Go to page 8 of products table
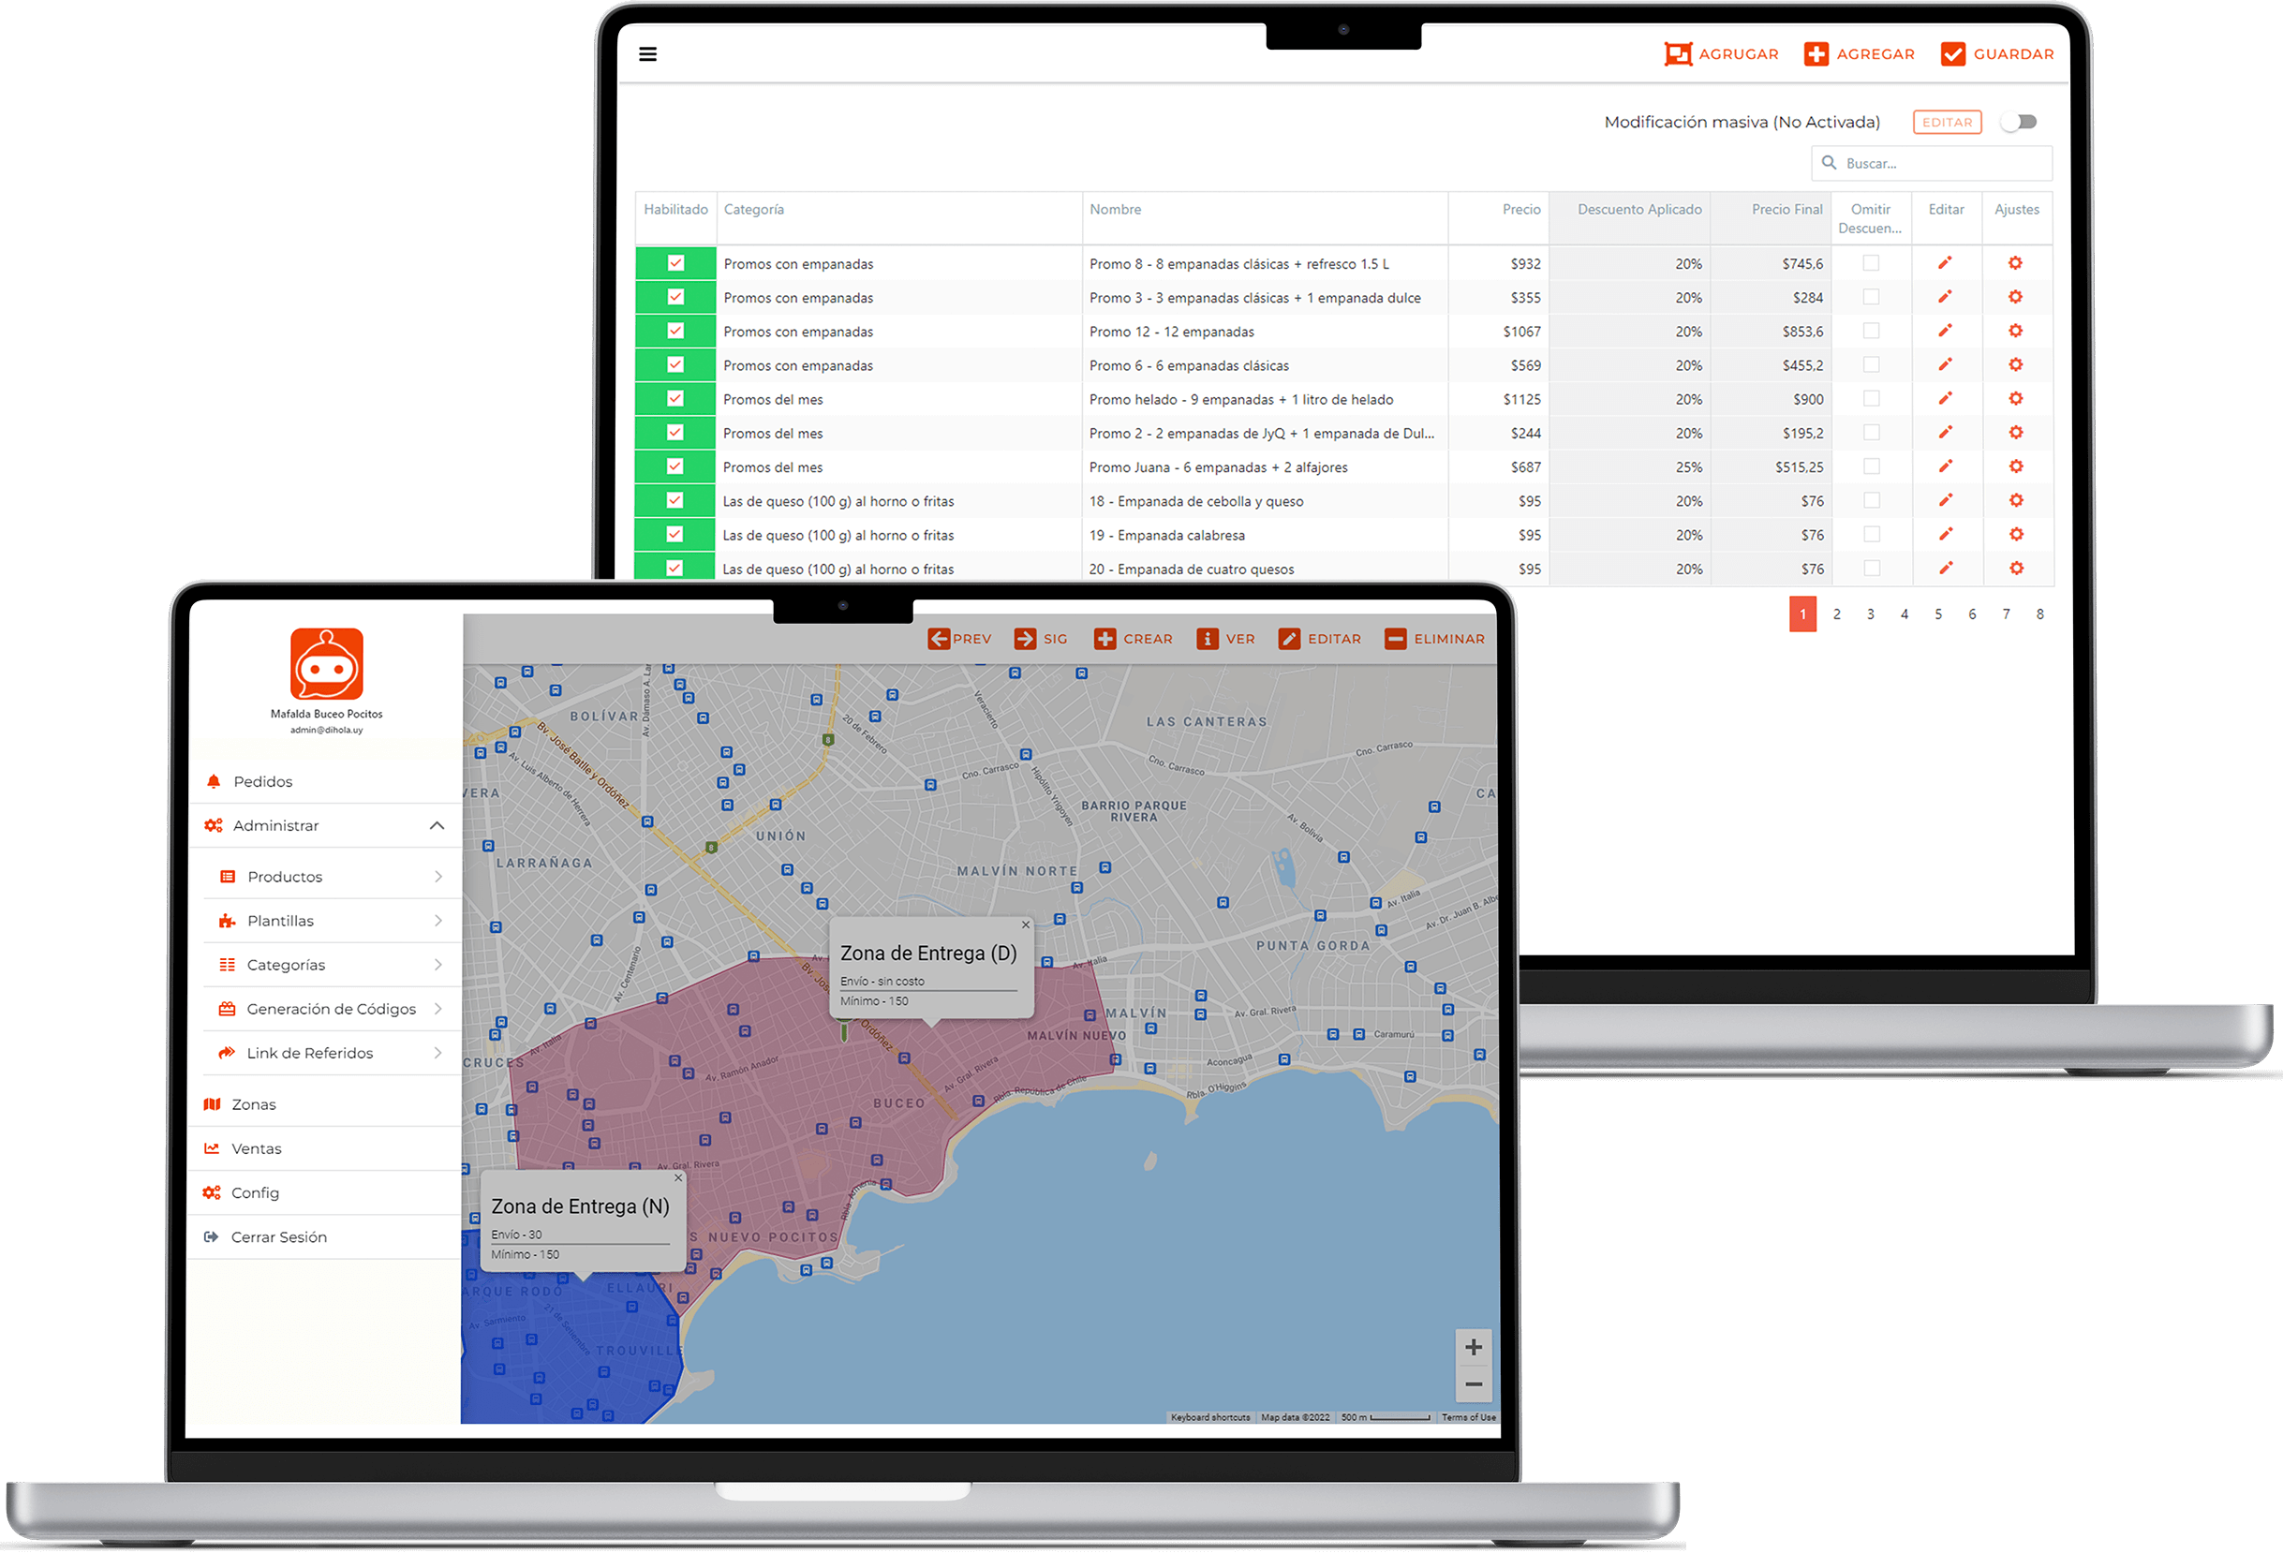The width and height of the screenshot is (2283, 1553). (x=2039, y=614)
